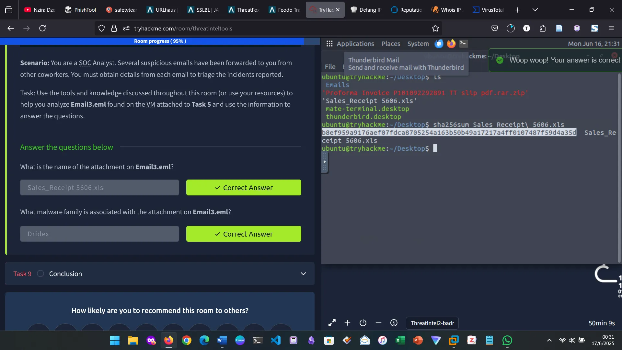
Task: Expand the Task 9 Conclusion chevron
Action: pos(303,274)
